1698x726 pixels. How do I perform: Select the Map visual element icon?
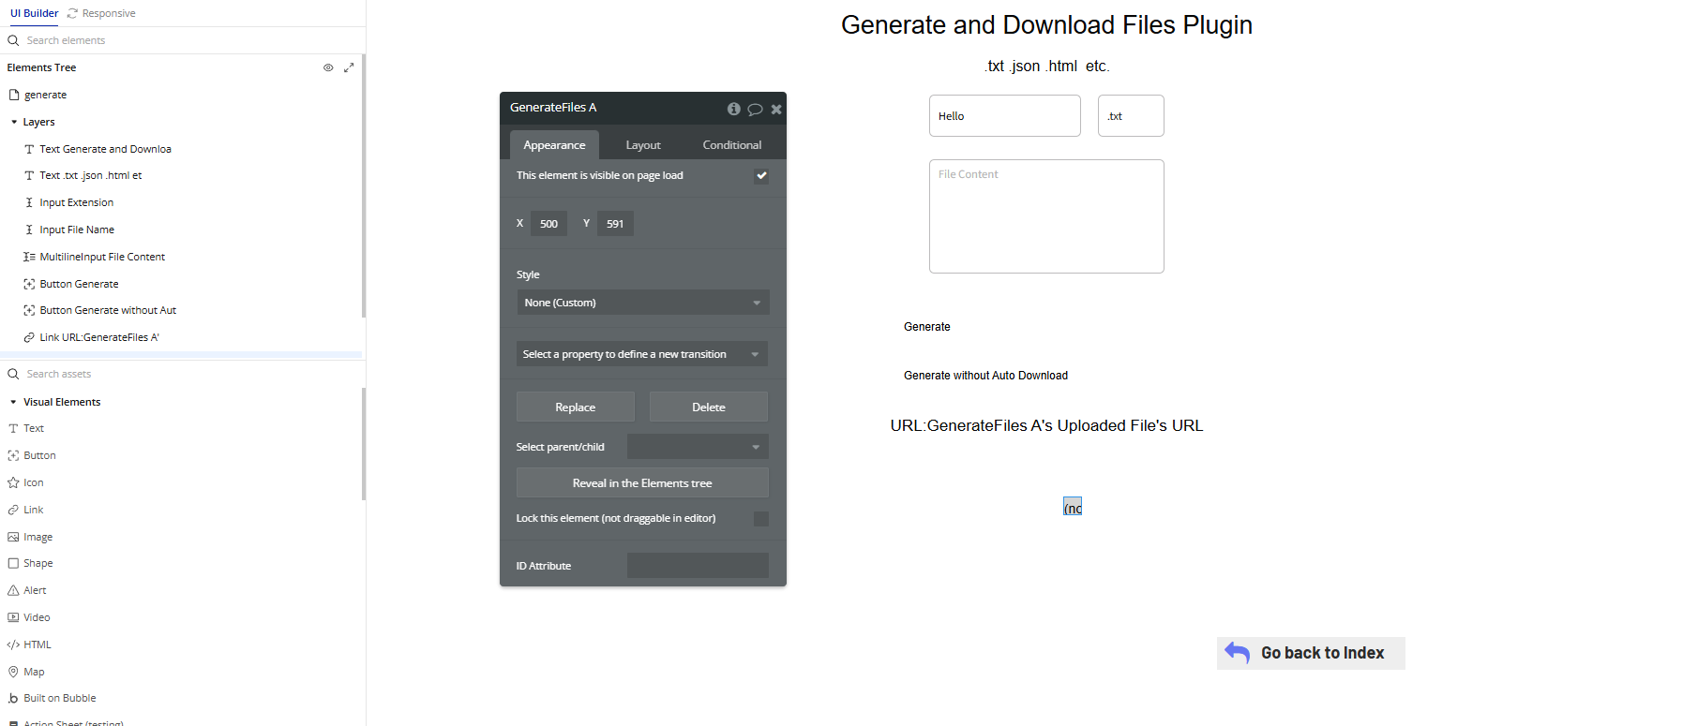pyautogui.click(x=13, y=672)
